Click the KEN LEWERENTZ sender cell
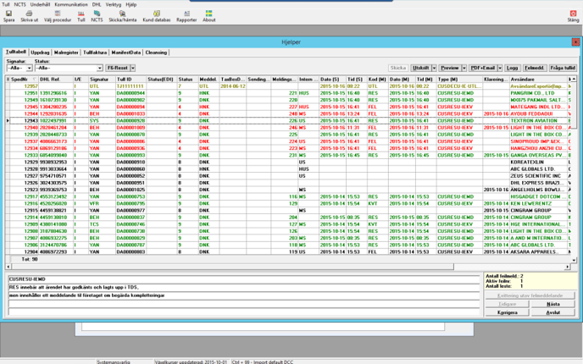This screenshot has width=583, height=364. pyautogui.click(x=538, y=203)
